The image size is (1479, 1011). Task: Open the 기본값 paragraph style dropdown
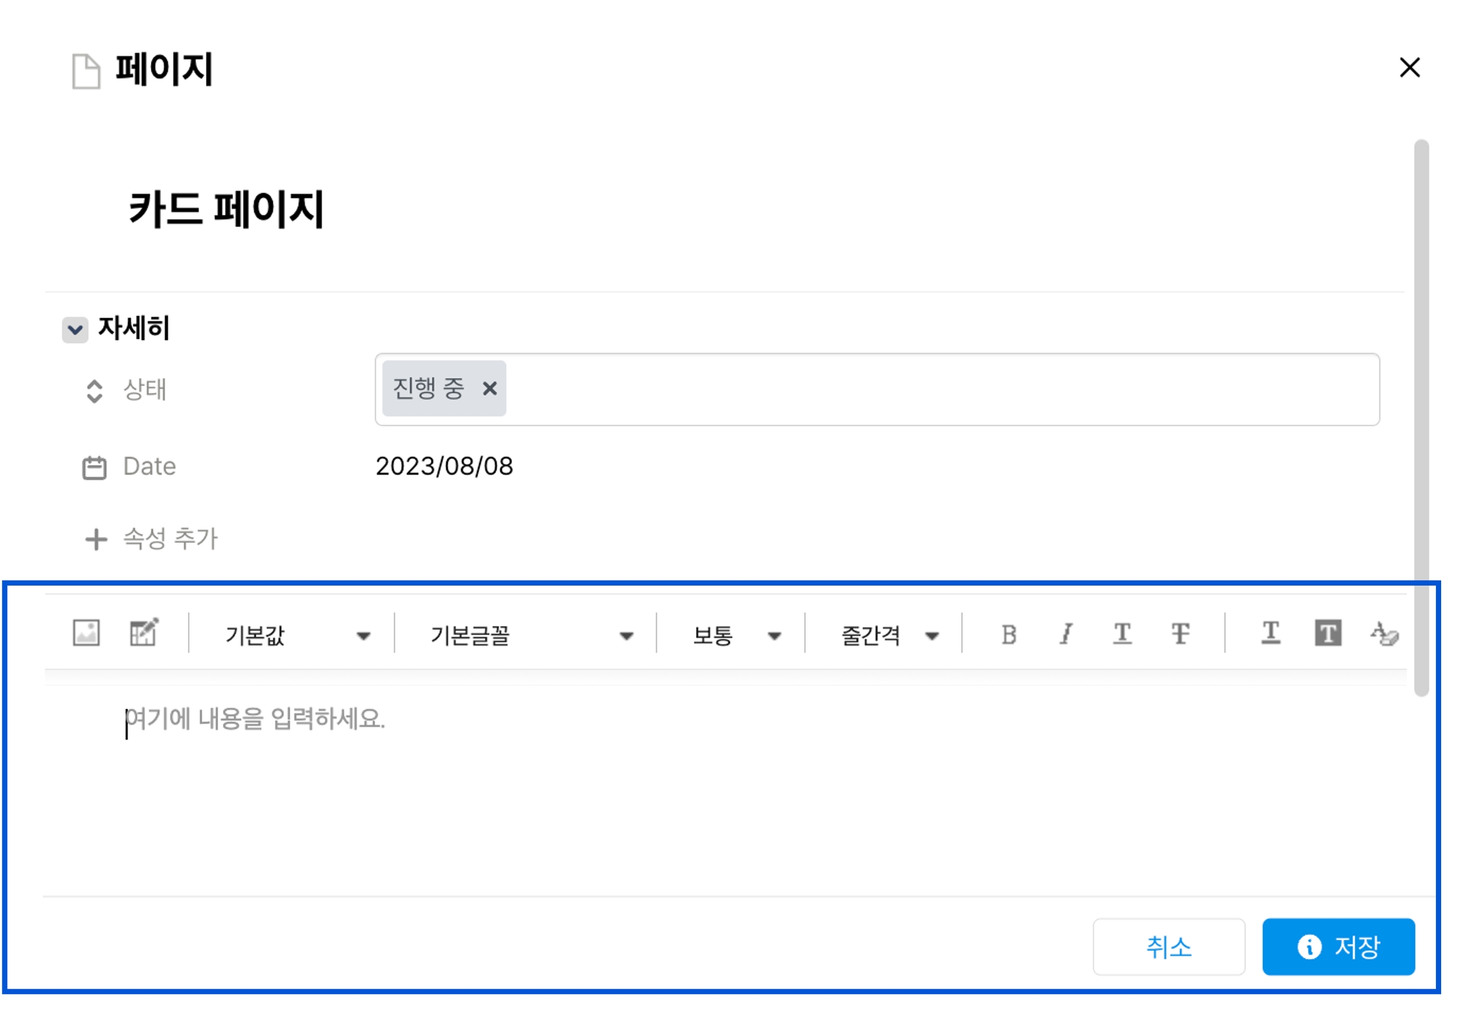pos(297,636)
